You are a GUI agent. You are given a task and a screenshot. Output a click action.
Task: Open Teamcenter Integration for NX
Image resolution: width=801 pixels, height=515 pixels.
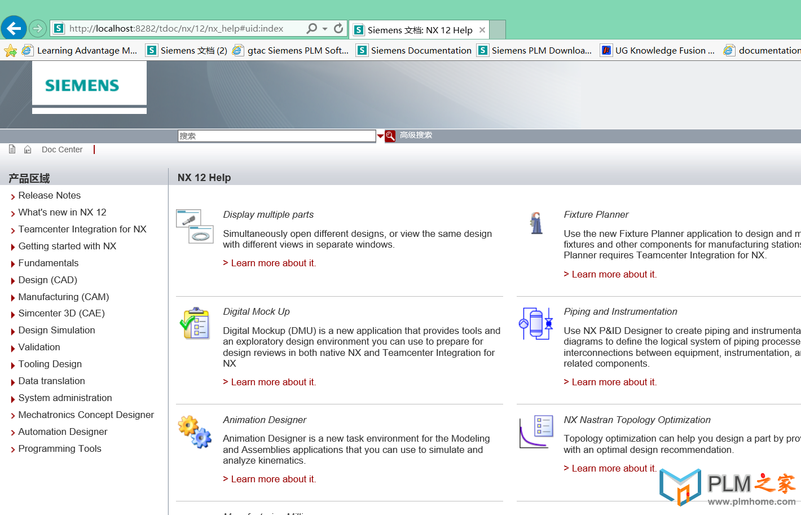(x=82, y=230)
